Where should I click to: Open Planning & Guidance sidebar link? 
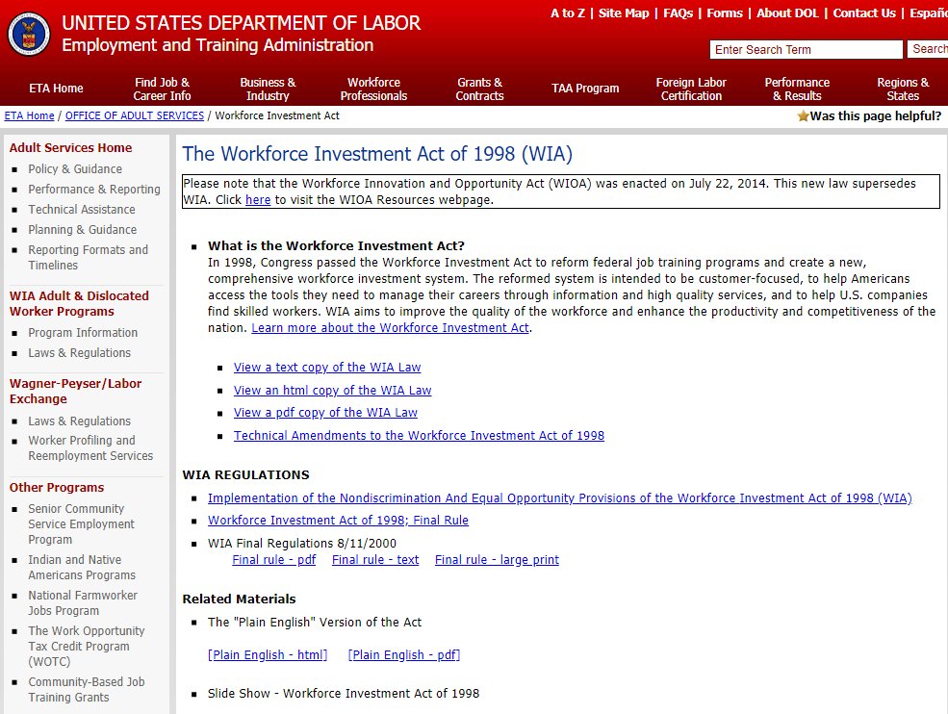82,230
